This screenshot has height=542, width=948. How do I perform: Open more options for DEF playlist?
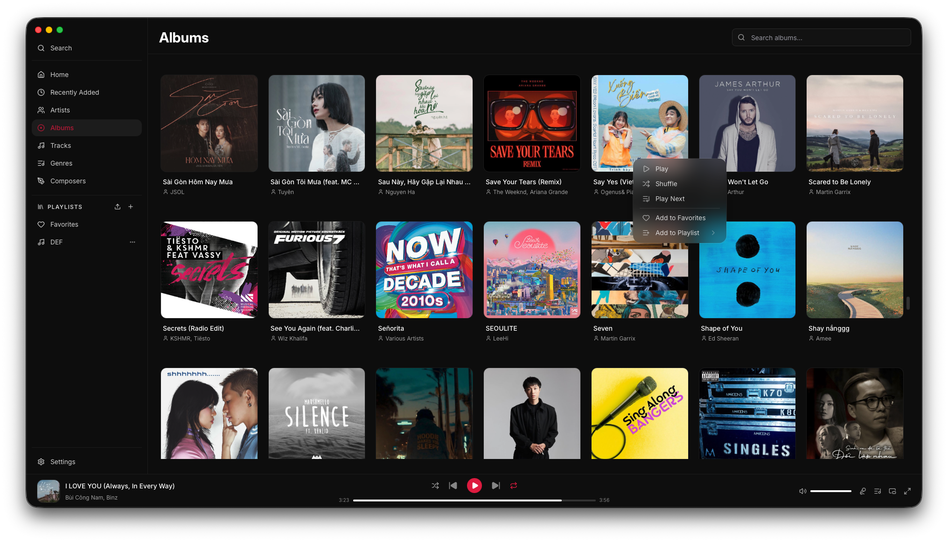click(132, 242)
